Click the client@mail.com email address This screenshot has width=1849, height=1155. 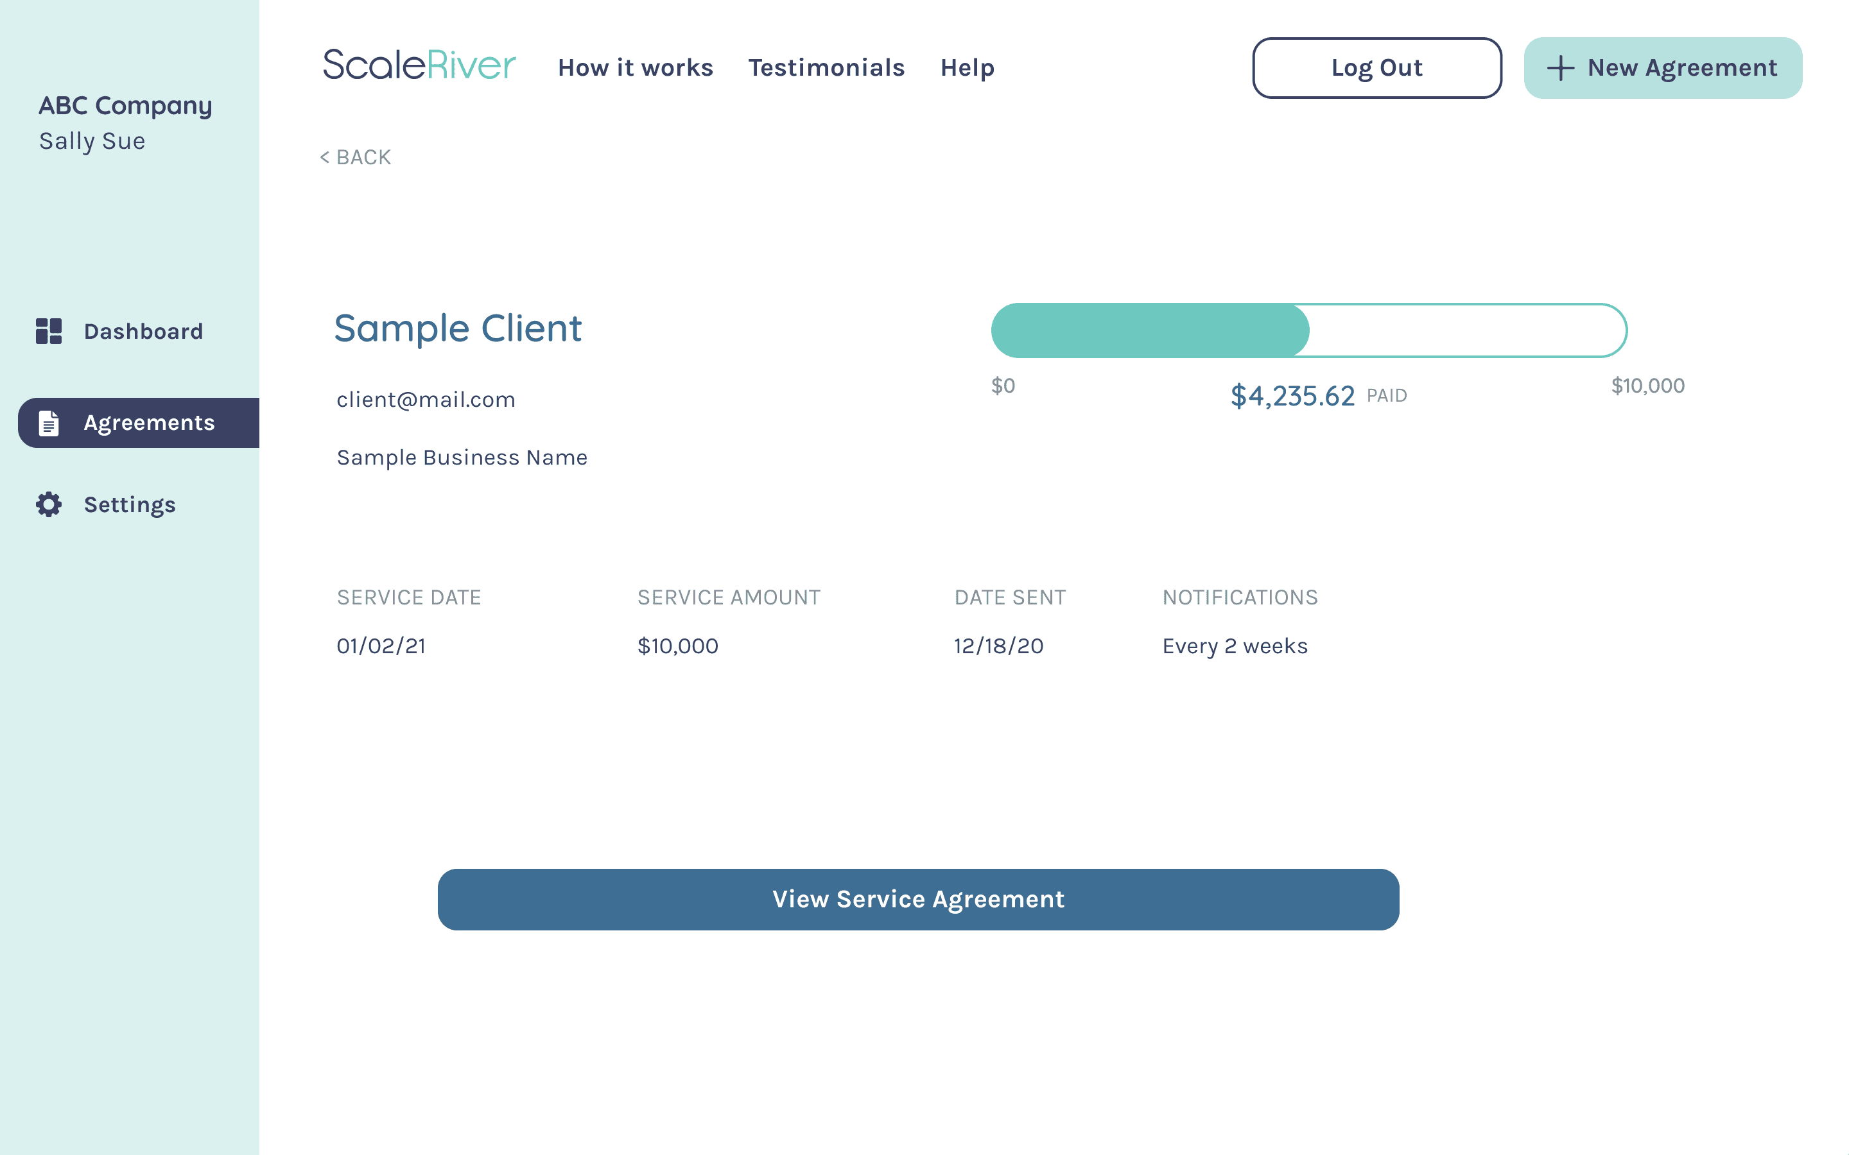pos(426,400)
